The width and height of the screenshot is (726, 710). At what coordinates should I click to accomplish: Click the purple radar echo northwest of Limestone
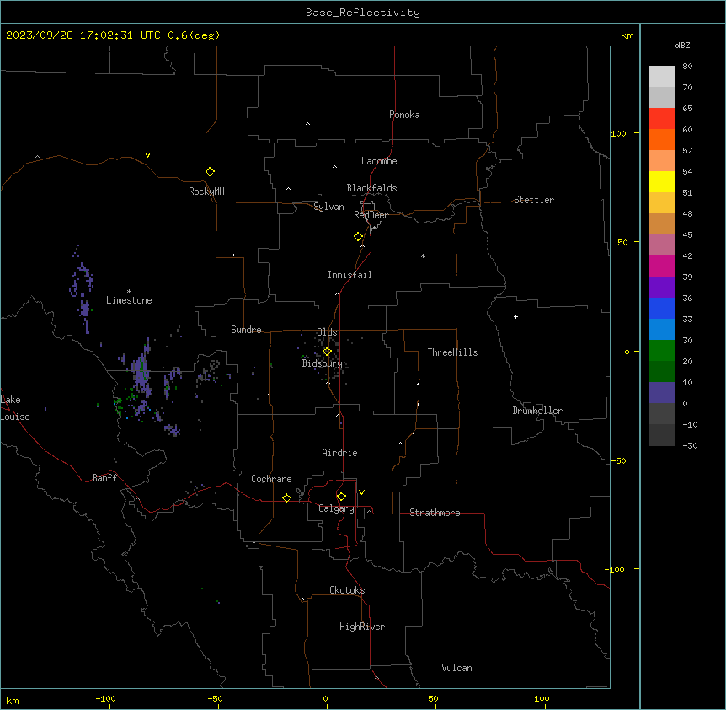click(83, 290)
